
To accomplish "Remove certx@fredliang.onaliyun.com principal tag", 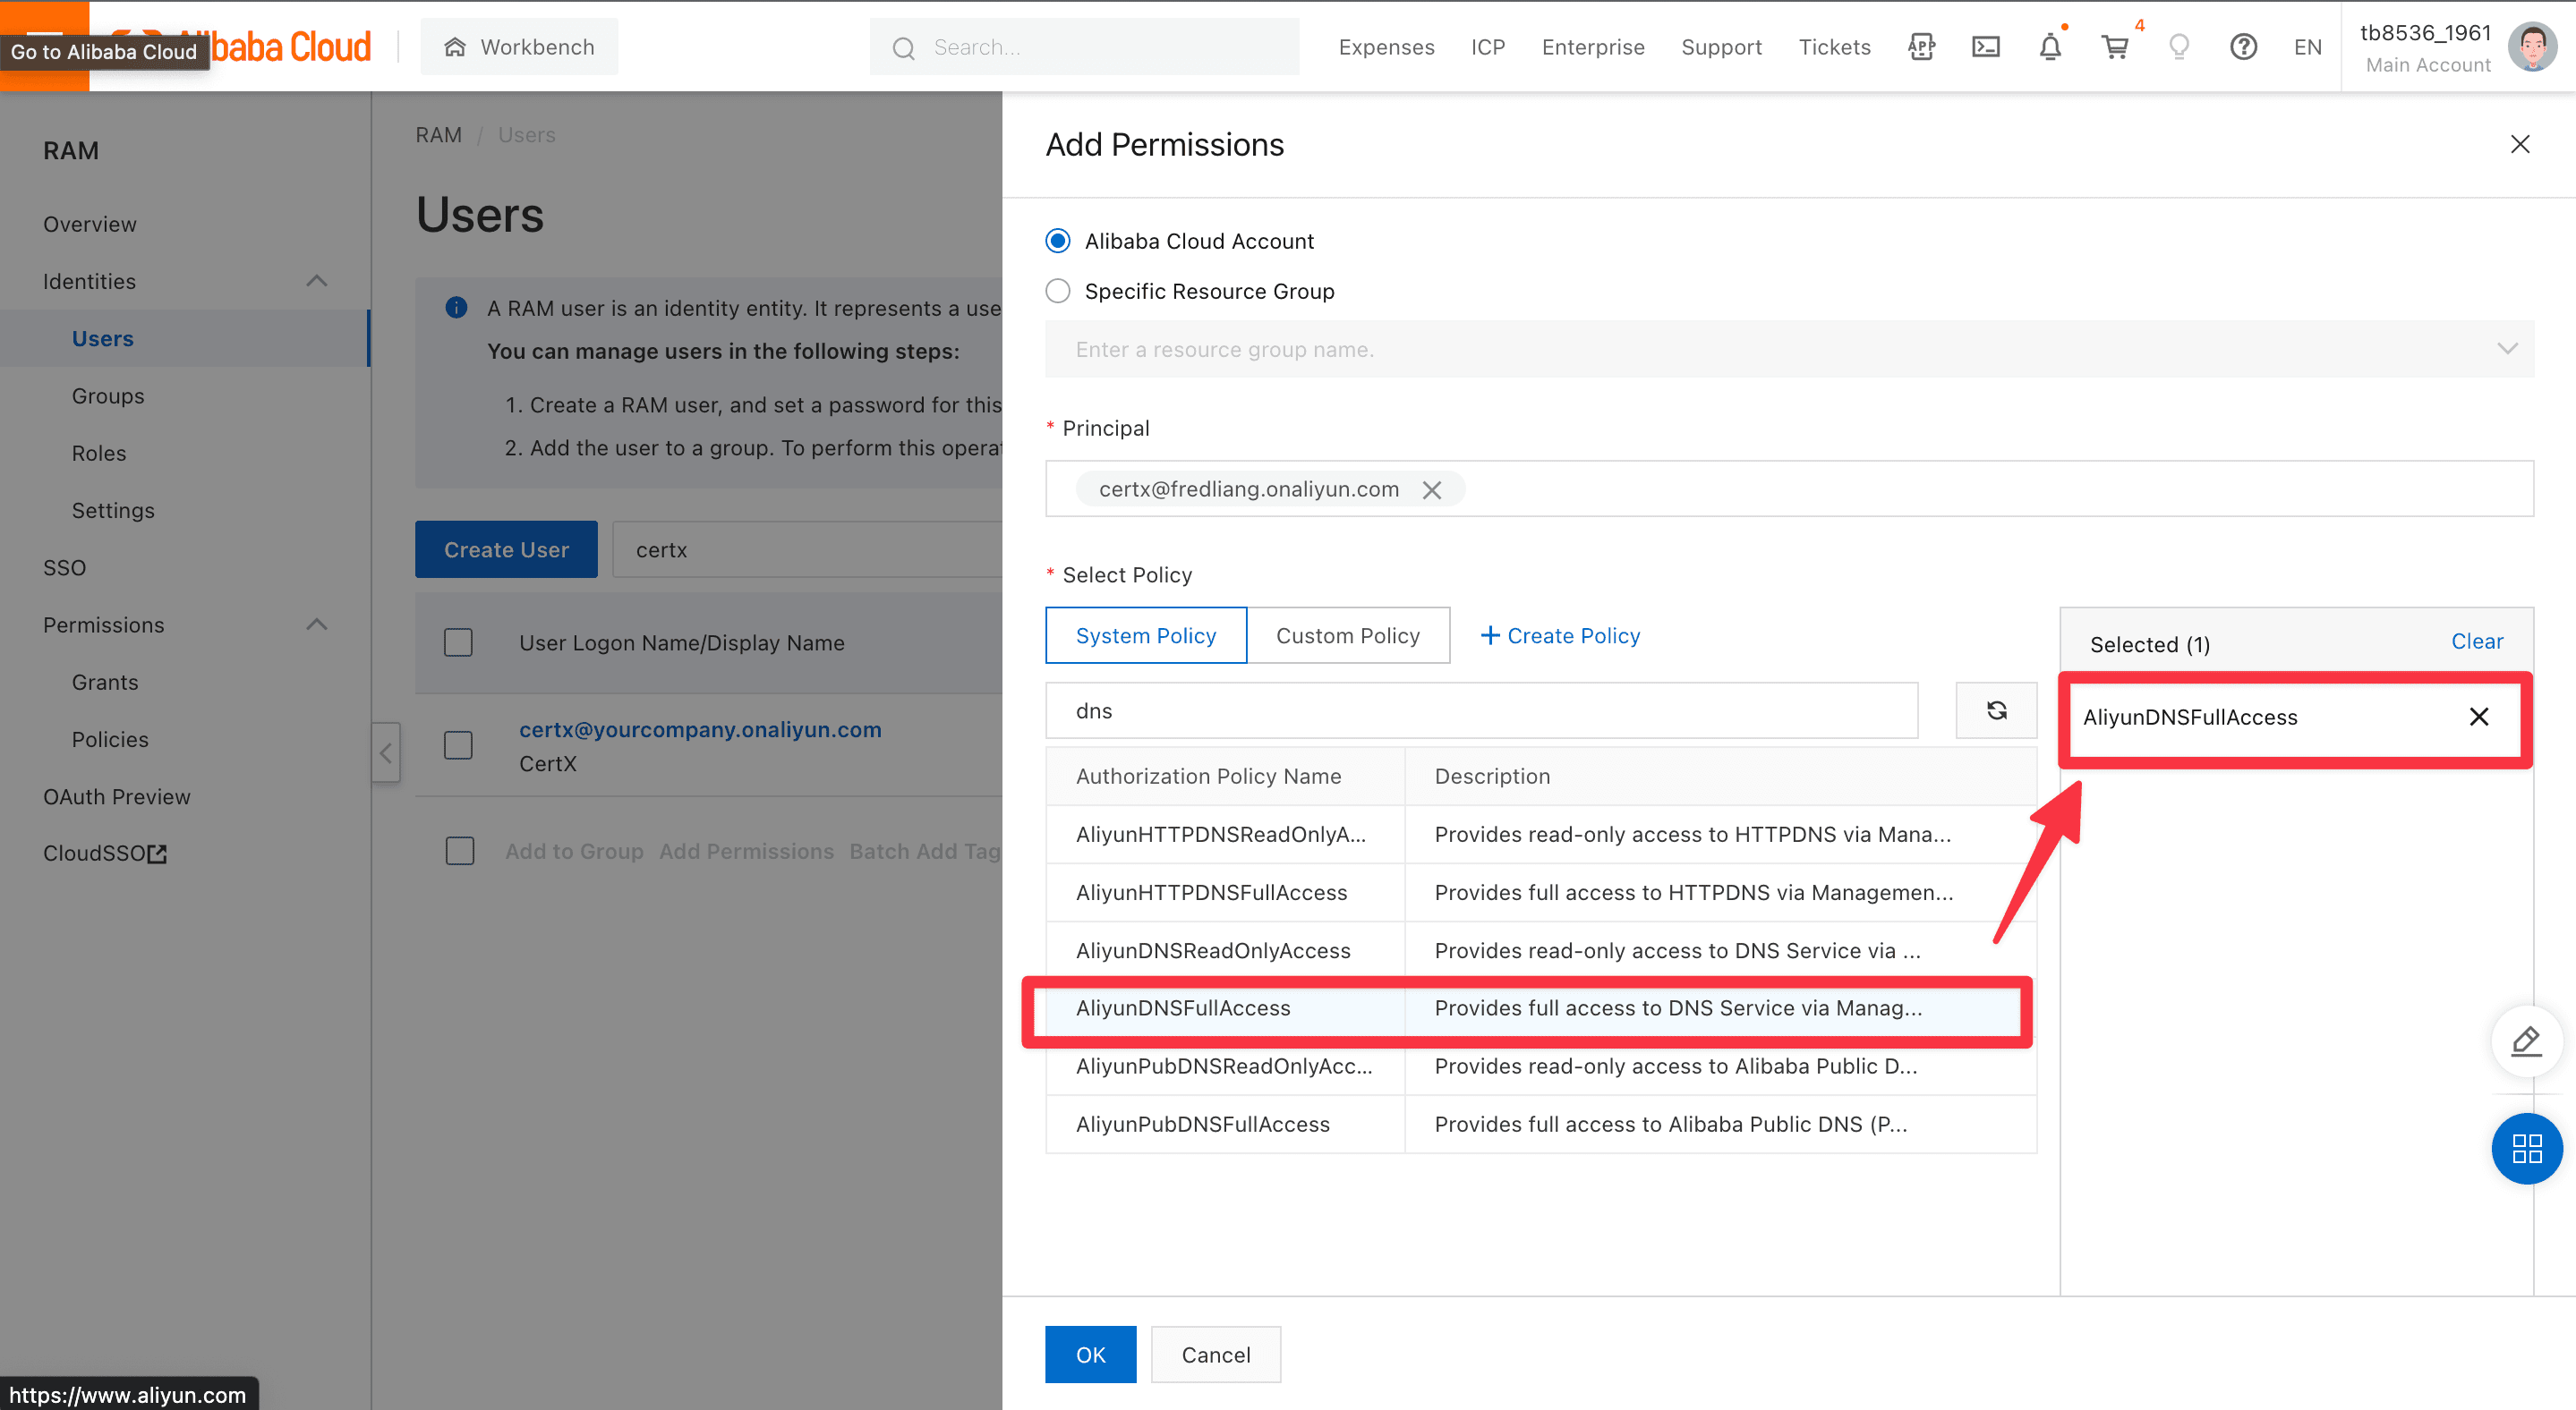I will [x=1432, y=489].
